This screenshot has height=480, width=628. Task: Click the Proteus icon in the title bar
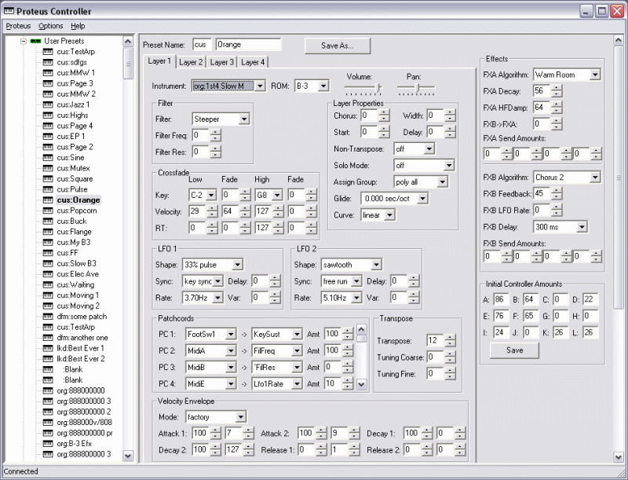(9, 11)
